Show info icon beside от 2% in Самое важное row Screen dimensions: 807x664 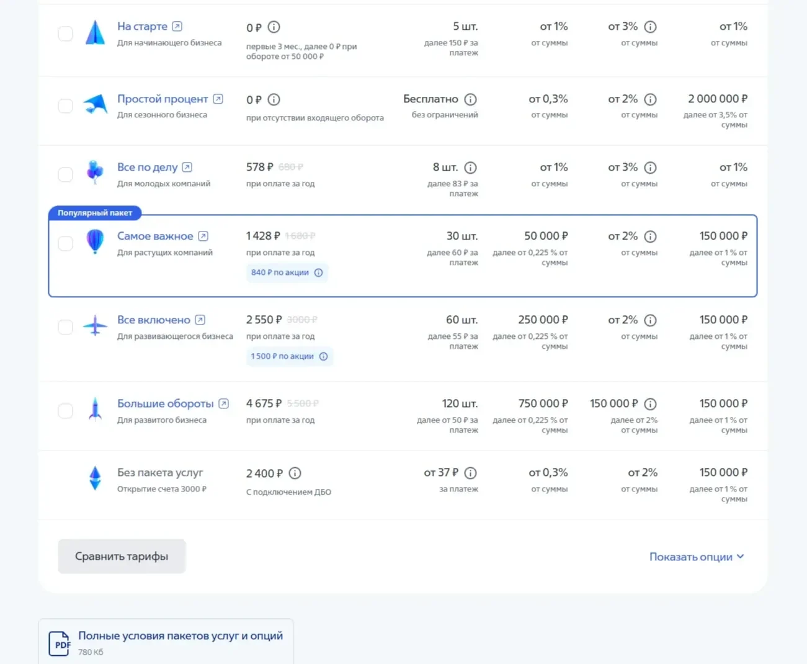[x=650, y=236]
